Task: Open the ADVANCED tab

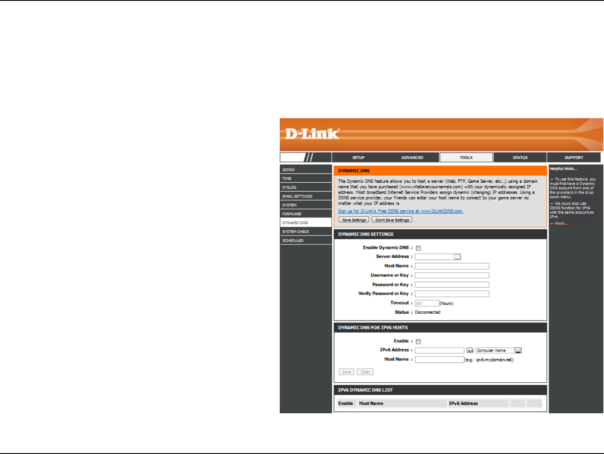Action: pyautogui.click(x=412, y=157)
